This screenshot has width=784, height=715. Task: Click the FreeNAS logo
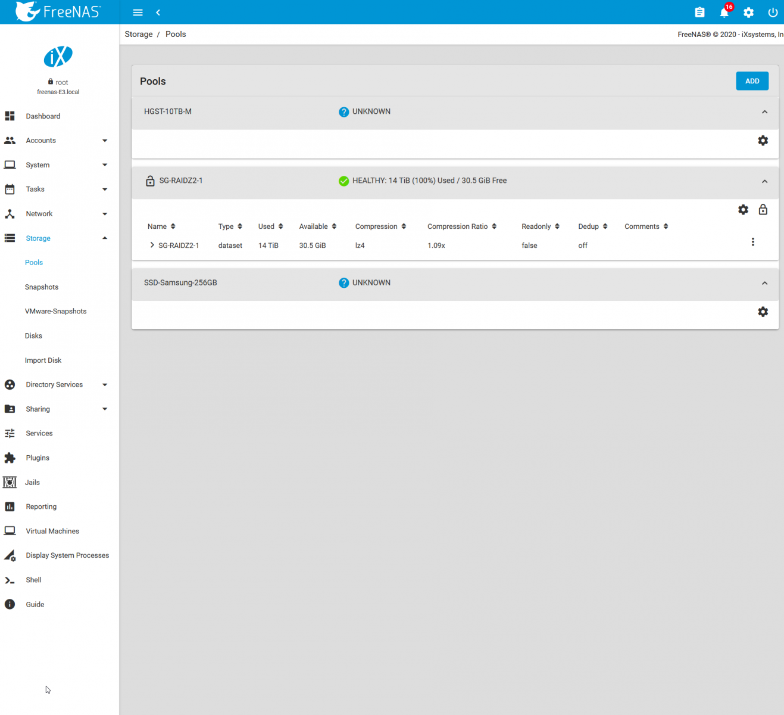pyautogui.click(x=58, y=11)
